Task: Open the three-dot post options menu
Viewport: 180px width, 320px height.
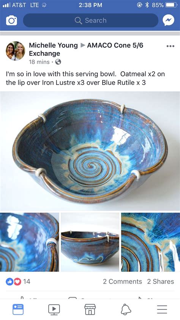Action: pos(171,46)
